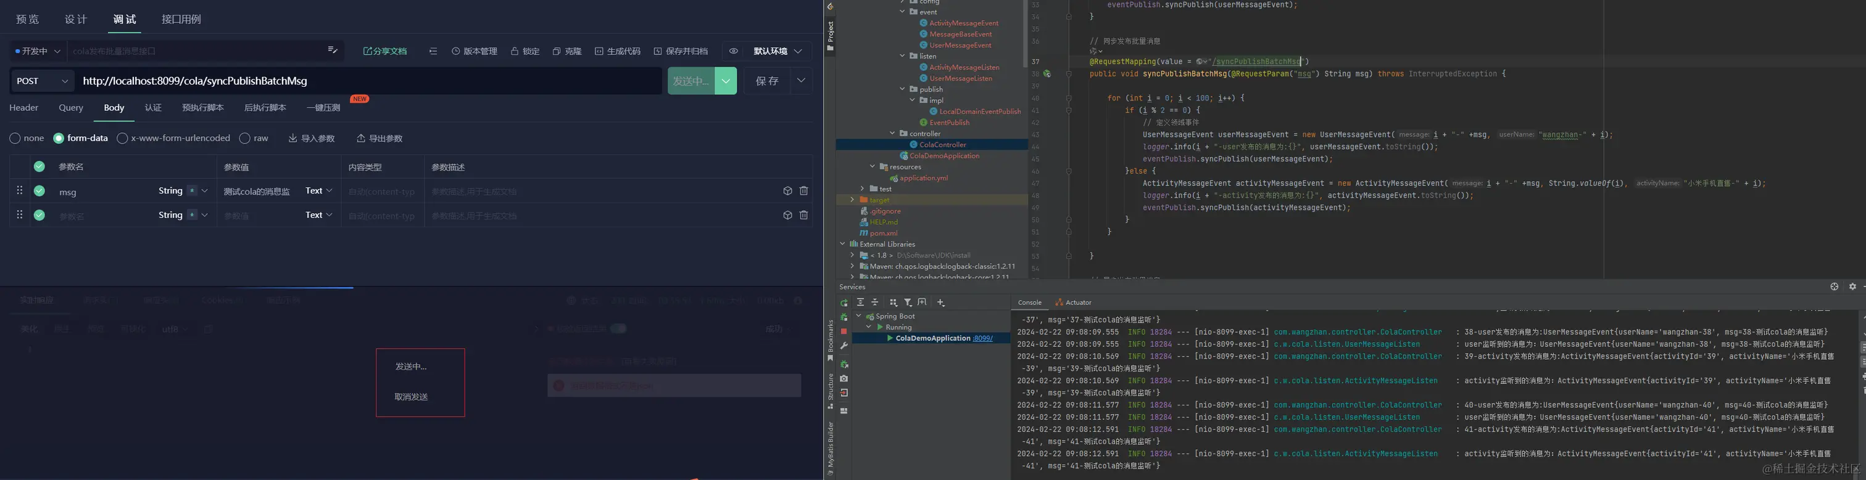The width and height of the screenshot is (1866, 480).
Task: Click the edit description icon in name field
Action: pyautogui.click(x=333, y=51)
